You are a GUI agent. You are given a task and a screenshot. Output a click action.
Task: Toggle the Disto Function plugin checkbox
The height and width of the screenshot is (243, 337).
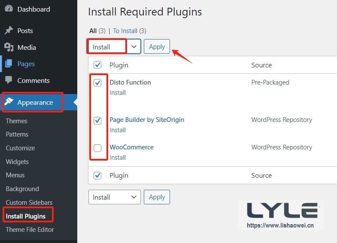pyautogui.click(x=97, y=83)
